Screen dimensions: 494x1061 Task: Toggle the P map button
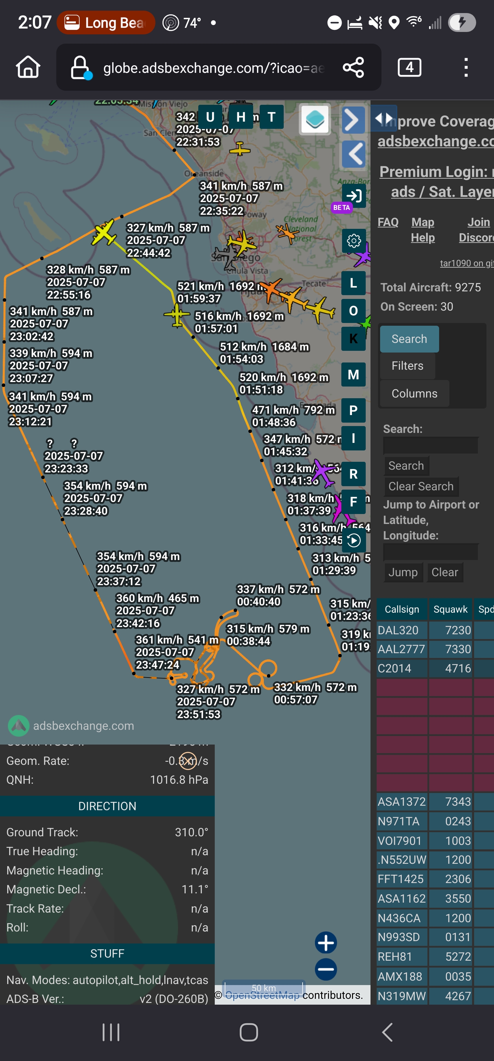click(x=353, y=410)
